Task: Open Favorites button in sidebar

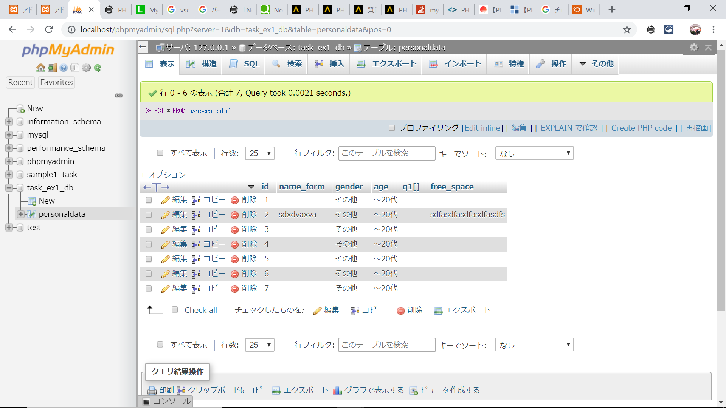Action: click(56, 82)
